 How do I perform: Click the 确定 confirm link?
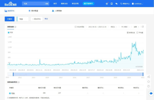[x=46, y=19]
